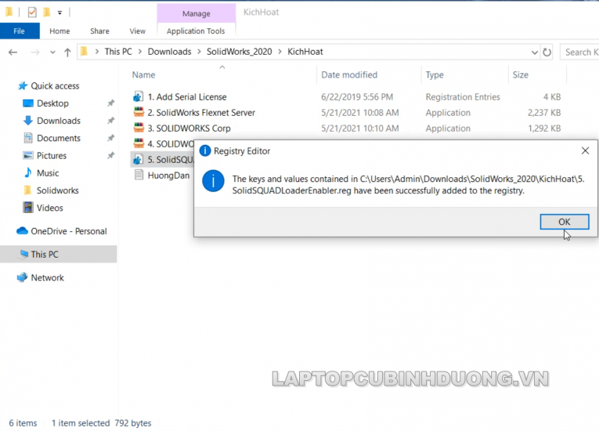Switch to the Home ribbon tab
This screenshot has height=431, width=599.
point(60,31)
